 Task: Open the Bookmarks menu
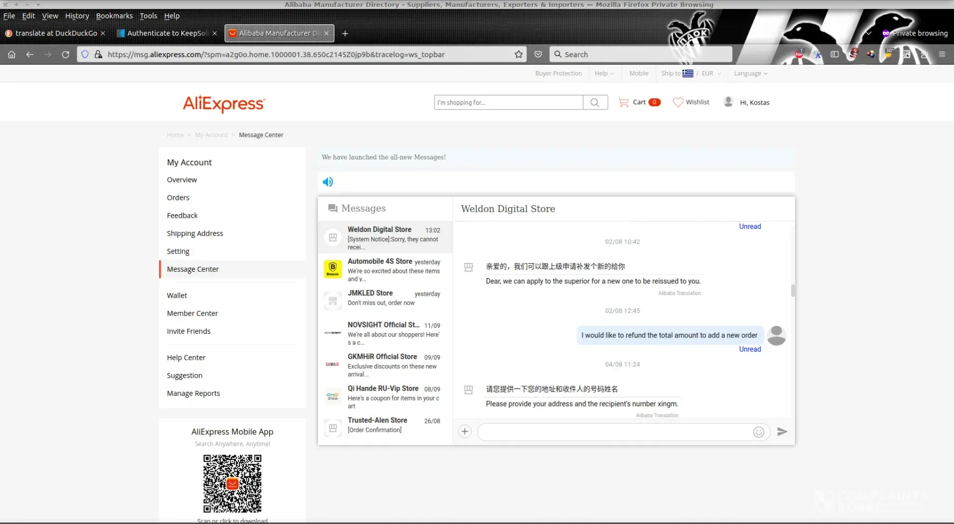[114, 16]
